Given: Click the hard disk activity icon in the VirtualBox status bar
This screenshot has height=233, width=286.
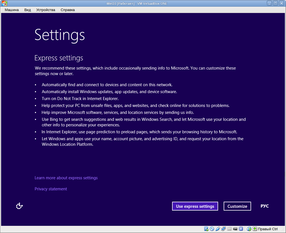Looking at the screenshot, I should point(206,229).
